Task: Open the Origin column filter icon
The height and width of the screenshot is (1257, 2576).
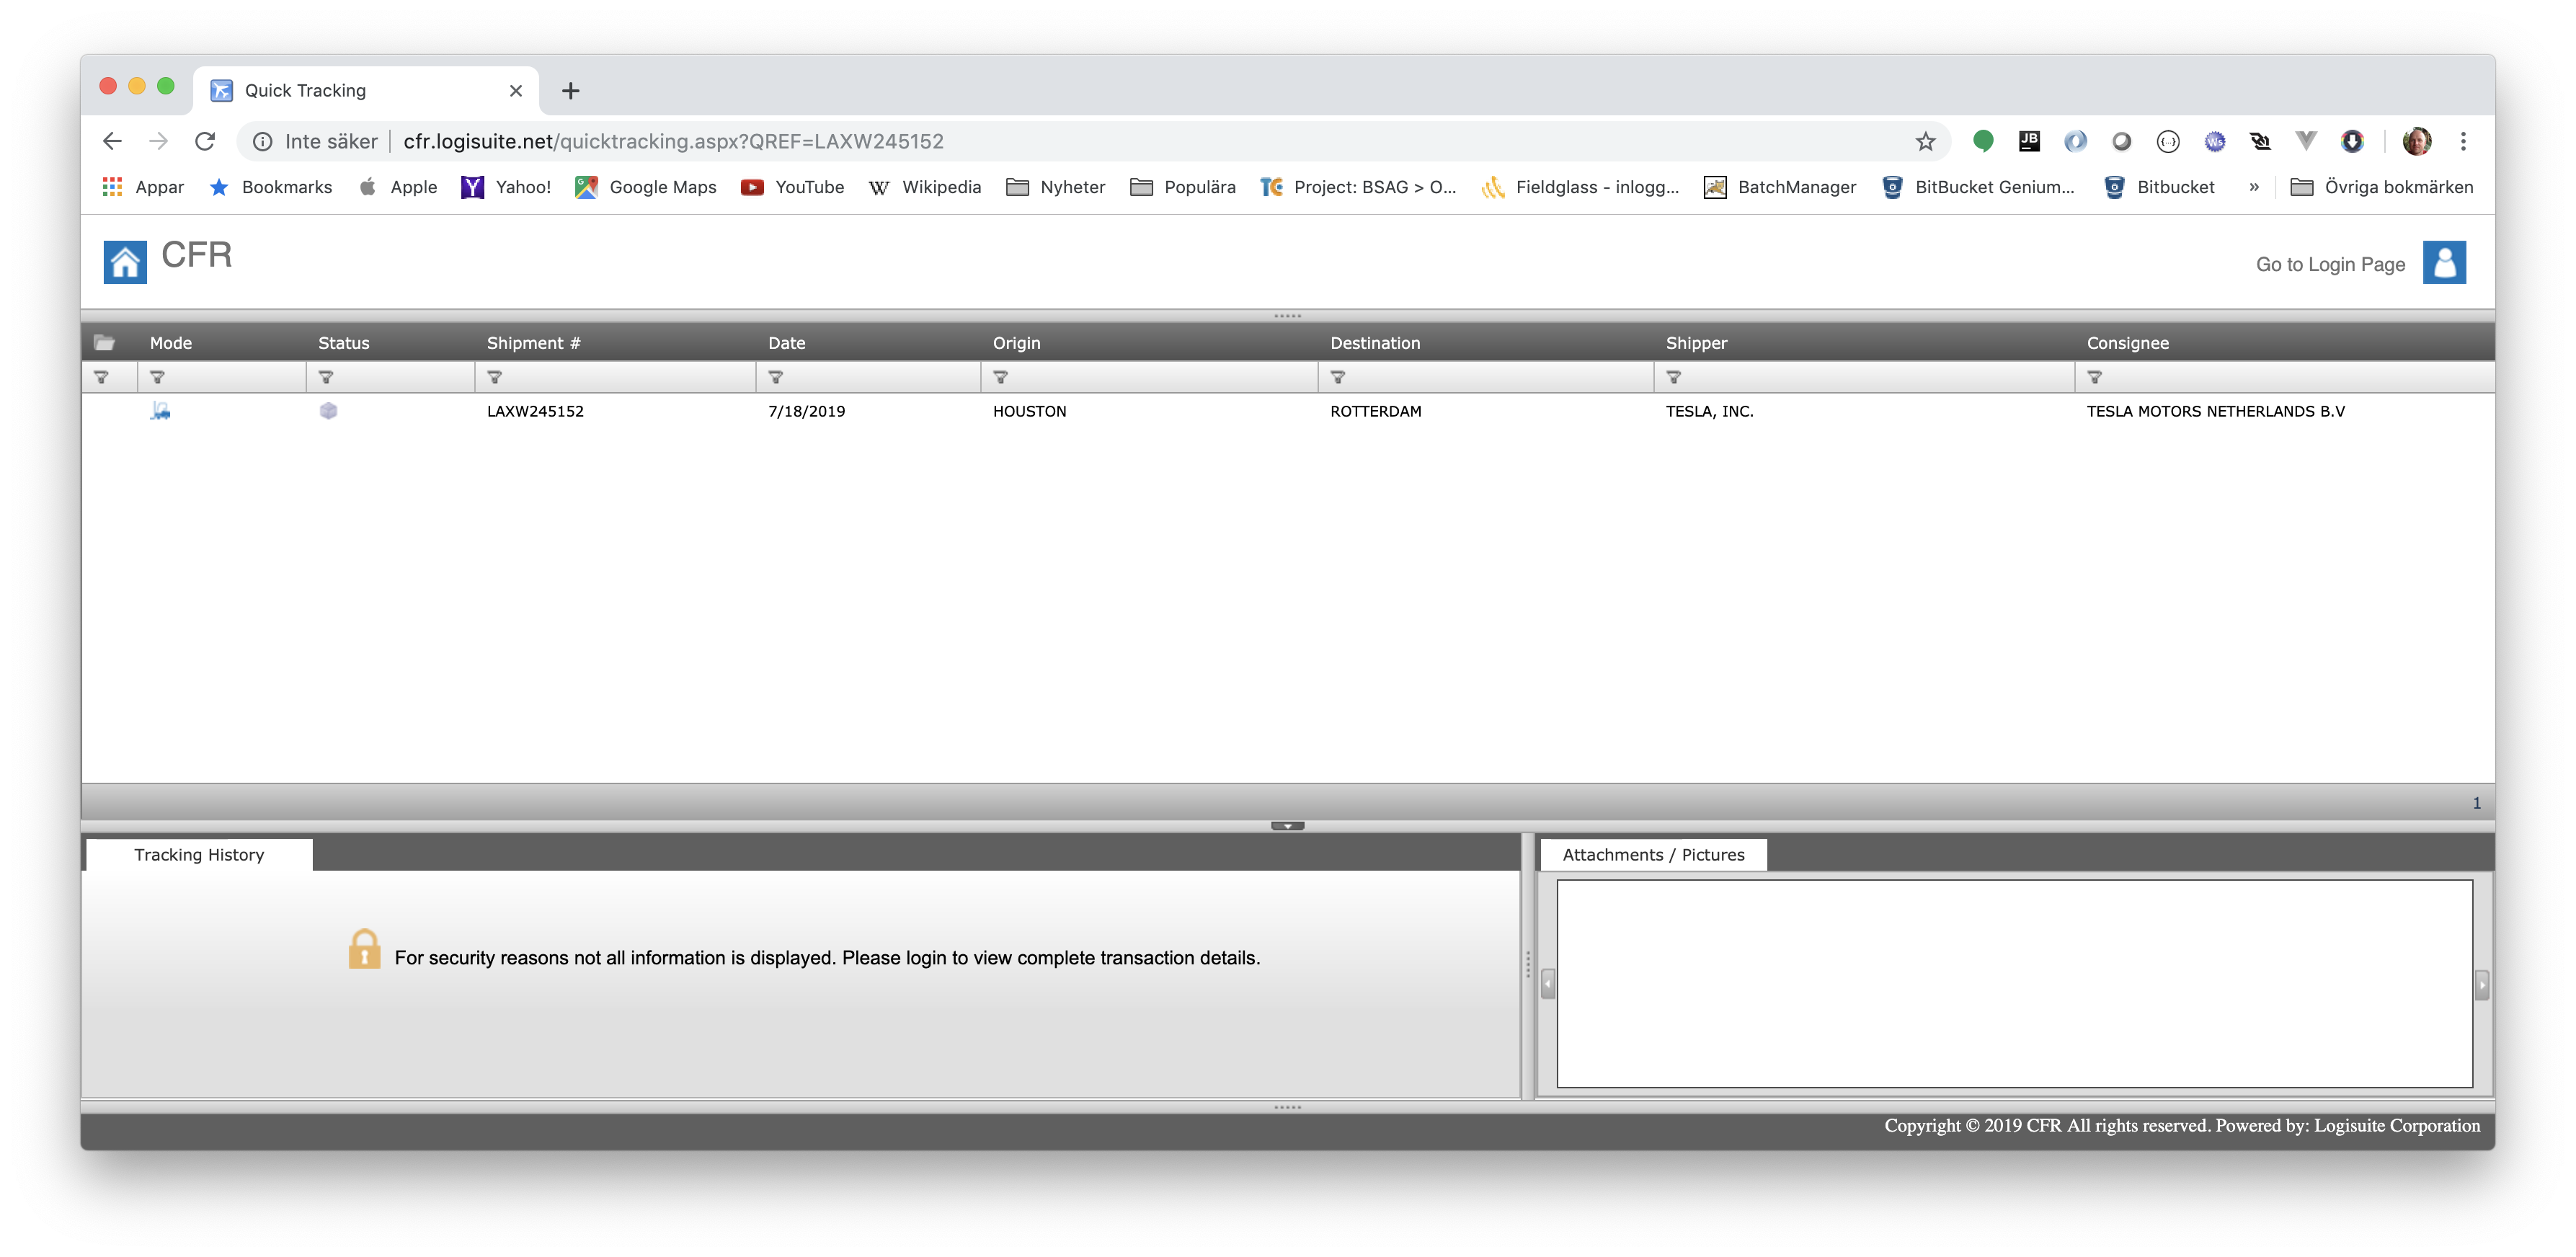Action: click(x=1000, y=377)
